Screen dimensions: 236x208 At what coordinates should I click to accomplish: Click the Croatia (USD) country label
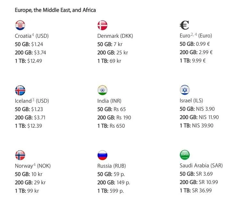(x=32, y=36)
